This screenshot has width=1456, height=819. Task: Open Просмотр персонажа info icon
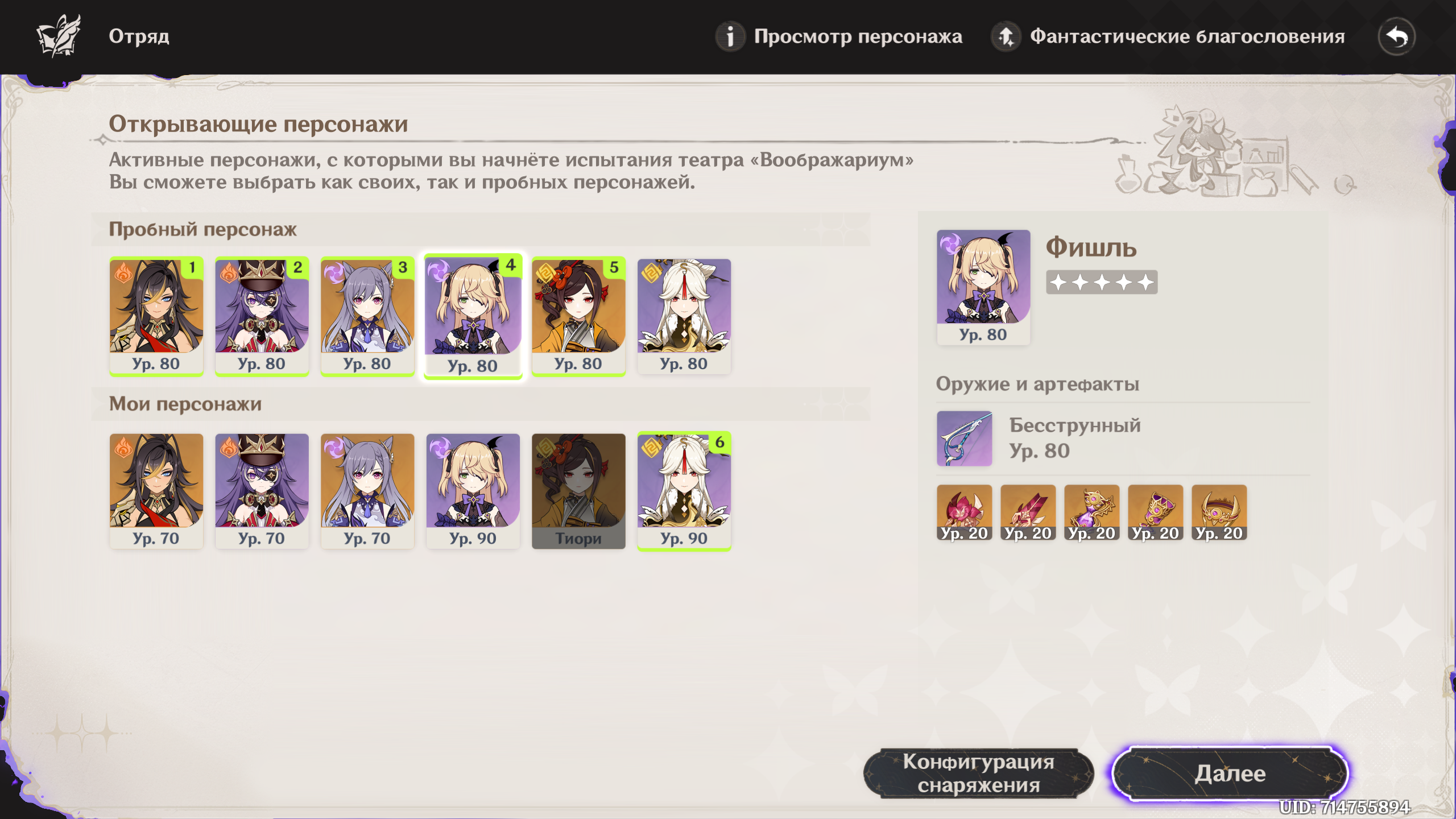[x=730, y=37]
